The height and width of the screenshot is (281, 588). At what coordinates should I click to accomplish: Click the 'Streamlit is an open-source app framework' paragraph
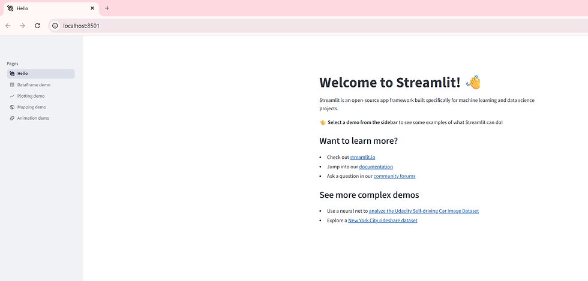(427, 104)
